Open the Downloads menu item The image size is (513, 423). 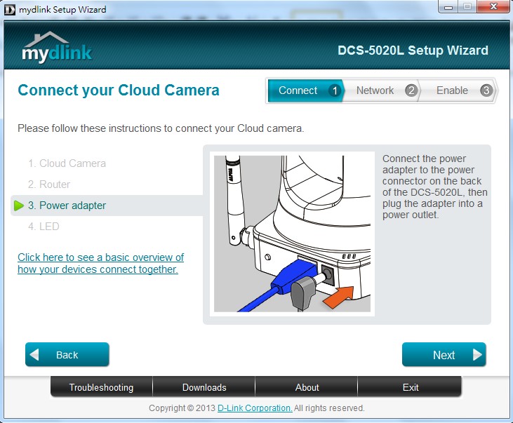pos(204,387)
